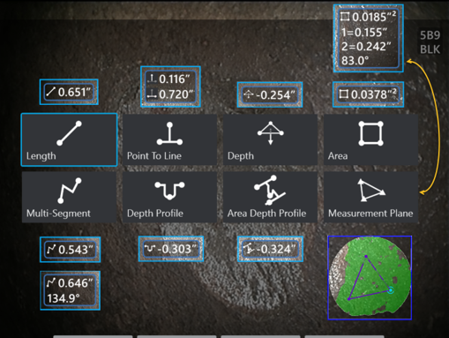449x338 pixels.
Task: Click the 0.0378 area result label
Action: pos(368,94)
